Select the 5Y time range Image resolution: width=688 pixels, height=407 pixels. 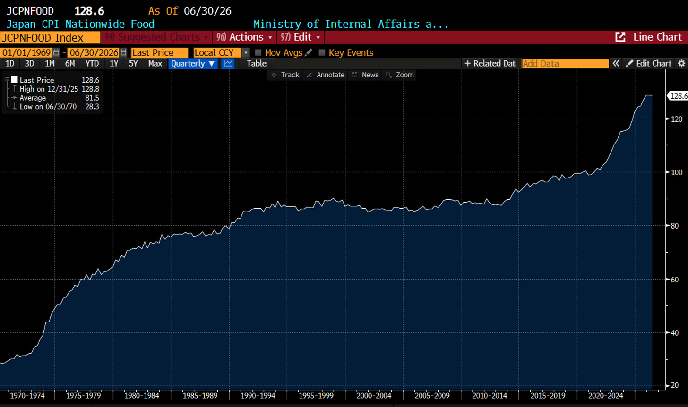pos(134,64)
